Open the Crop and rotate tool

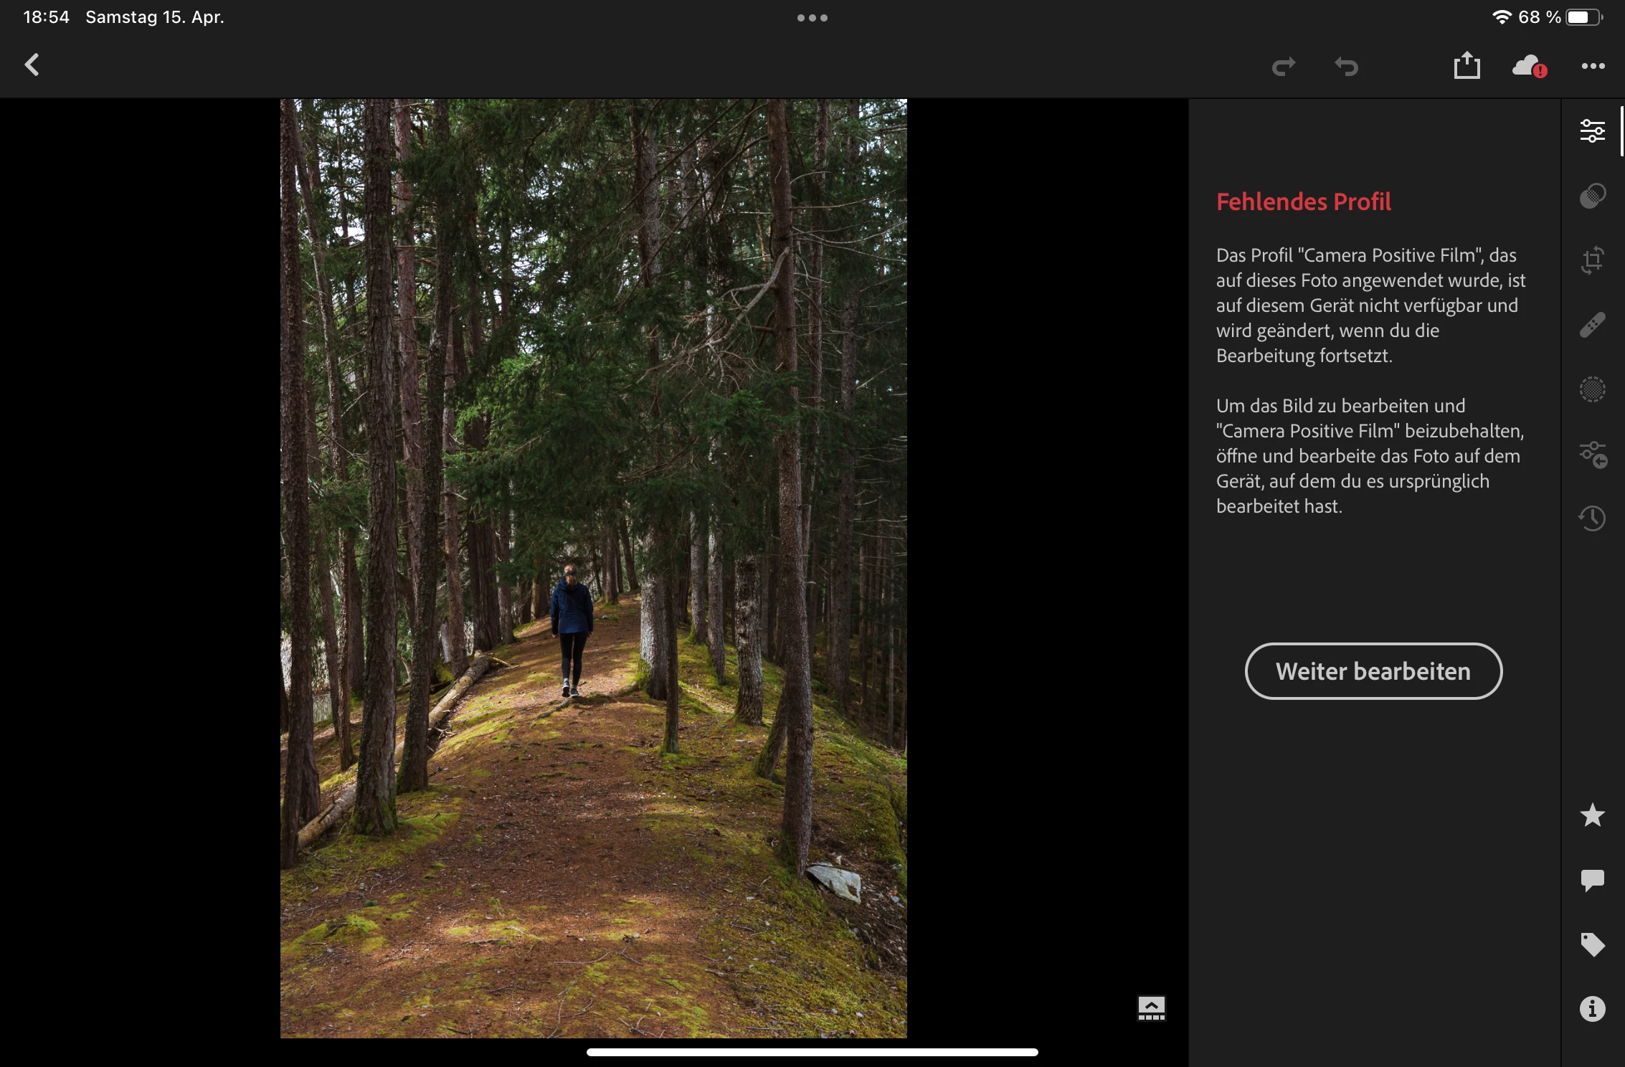click(x=1592, y=260)
